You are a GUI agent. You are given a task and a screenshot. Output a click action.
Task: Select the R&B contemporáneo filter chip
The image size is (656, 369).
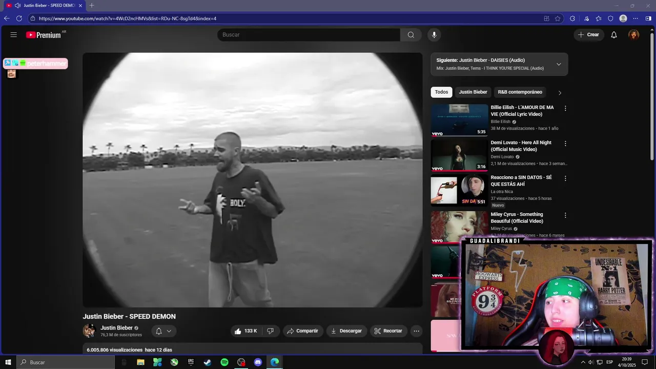pyautogui.click(x=520, y=92)
